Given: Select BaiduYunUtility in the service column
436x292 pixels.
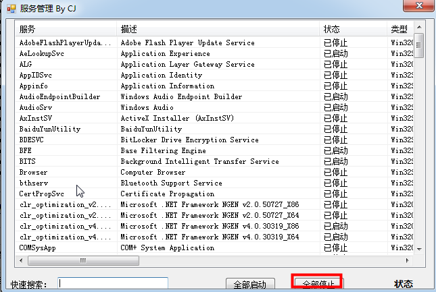Looking at the screenshot, I should 50,129.
